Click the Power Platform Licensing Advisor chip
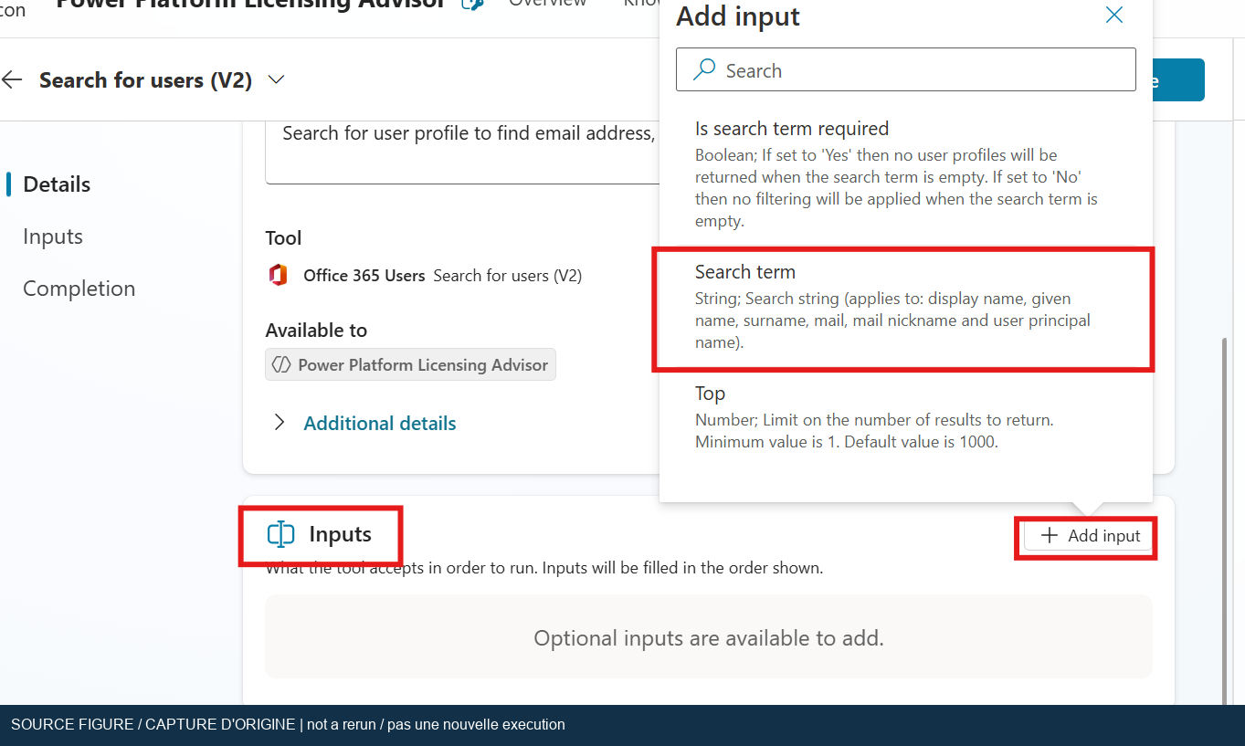The height and width of the screenshot is (746, 1245). [410, 365]
